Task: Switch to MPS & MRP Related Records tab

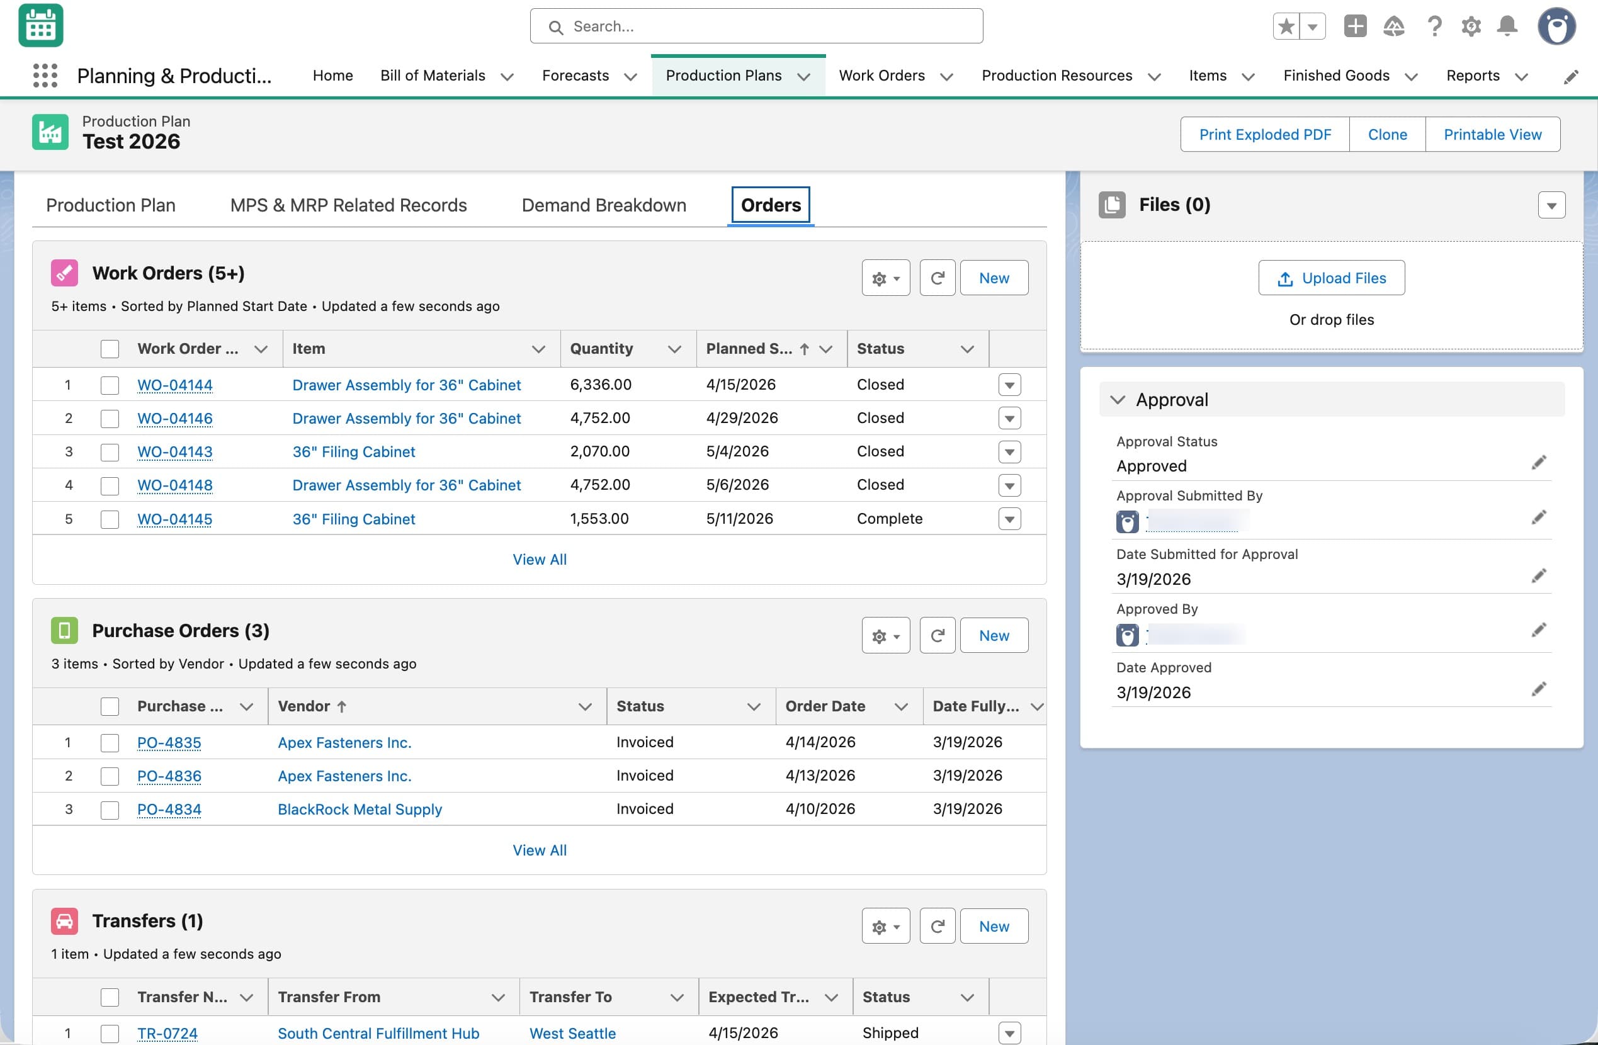Action: point(348,205)
